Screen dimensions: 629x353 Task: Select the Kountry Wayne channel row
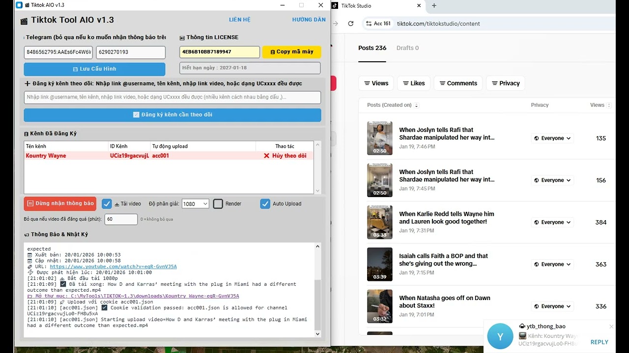click(169, 156)
